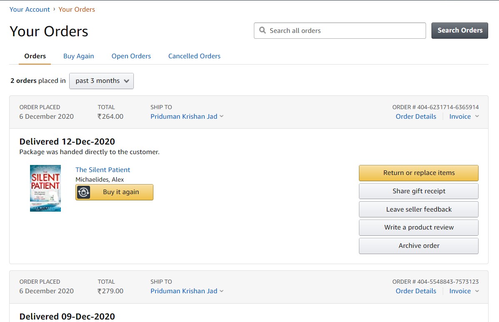Select the Orders tab
This screenshot has height=322, width=499.
tap(35, 56)
